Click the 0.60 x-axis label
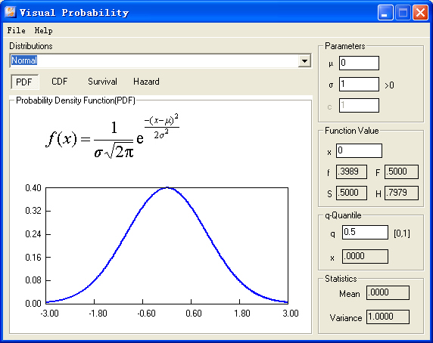The height and width of the screenshot is (343, 433). coord(194,314)
